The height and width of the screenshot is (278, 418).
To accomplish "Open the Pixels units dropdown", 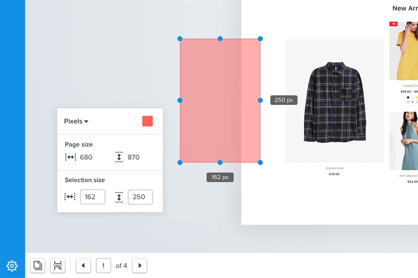I will coord(76,121).
